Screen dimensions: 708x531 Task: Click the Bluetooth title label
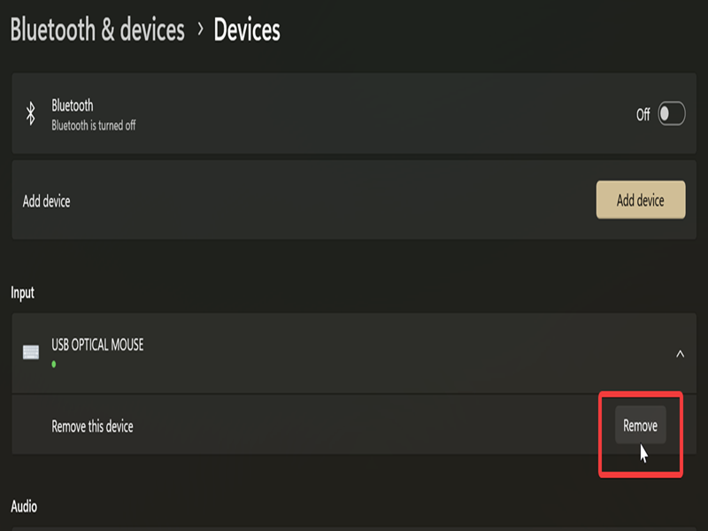73,105
